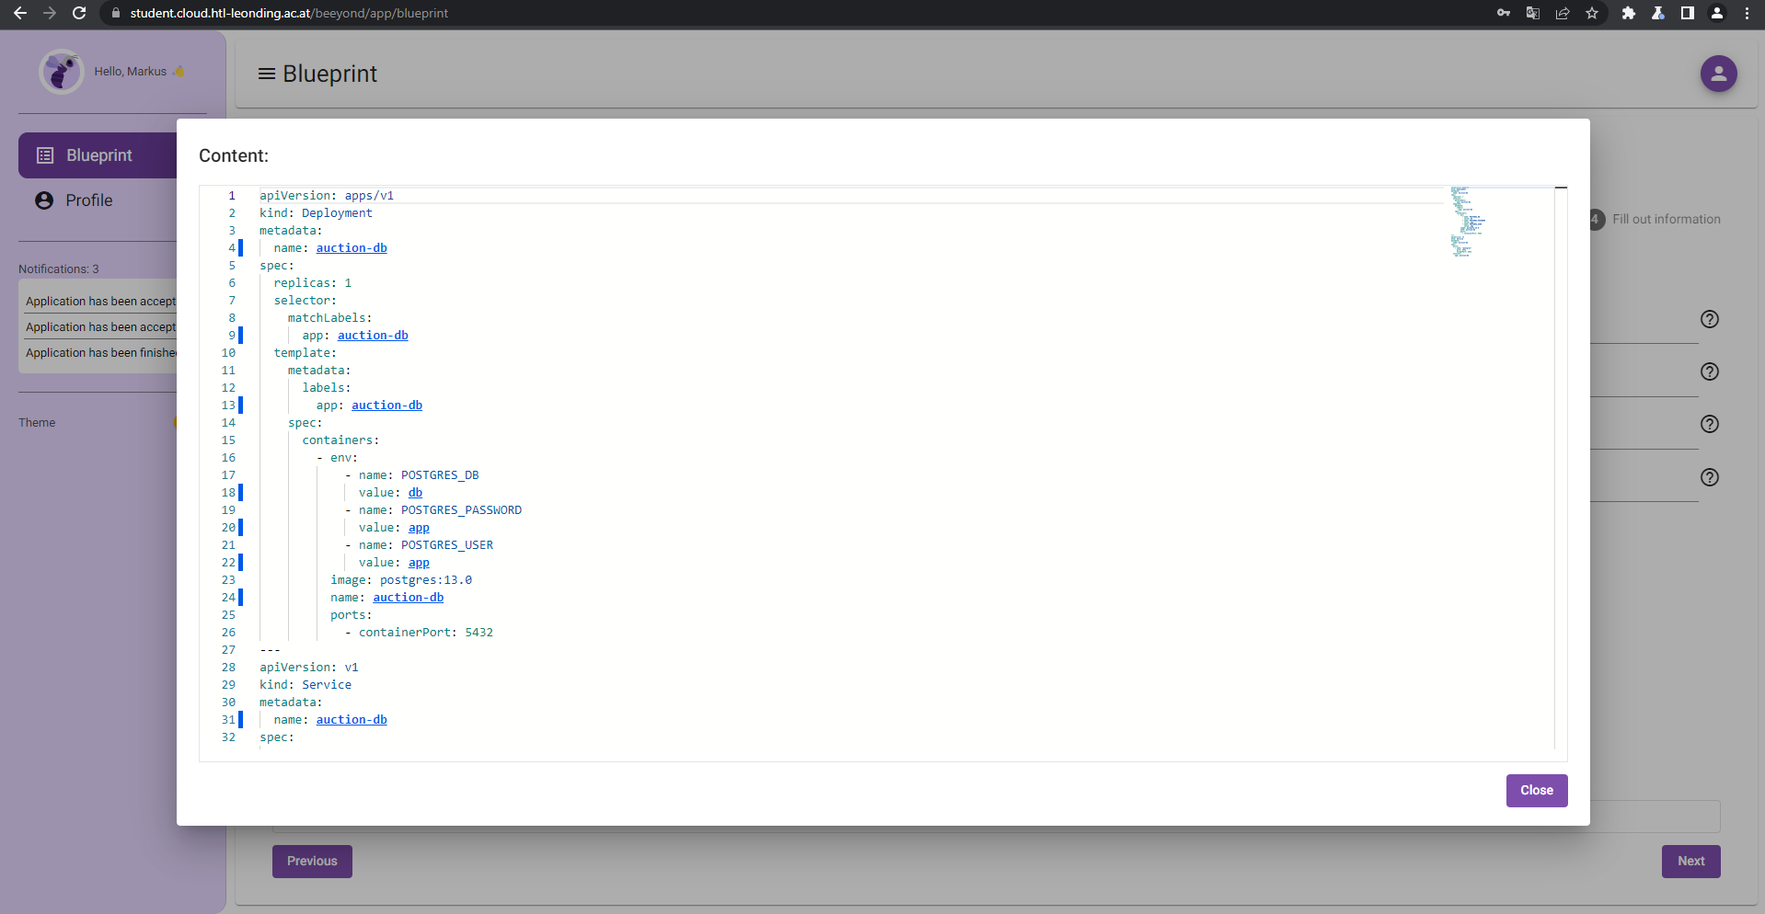Screen dimensions: 1765x914
Task: Open the browser profile icon
Action: [1717, 13]
